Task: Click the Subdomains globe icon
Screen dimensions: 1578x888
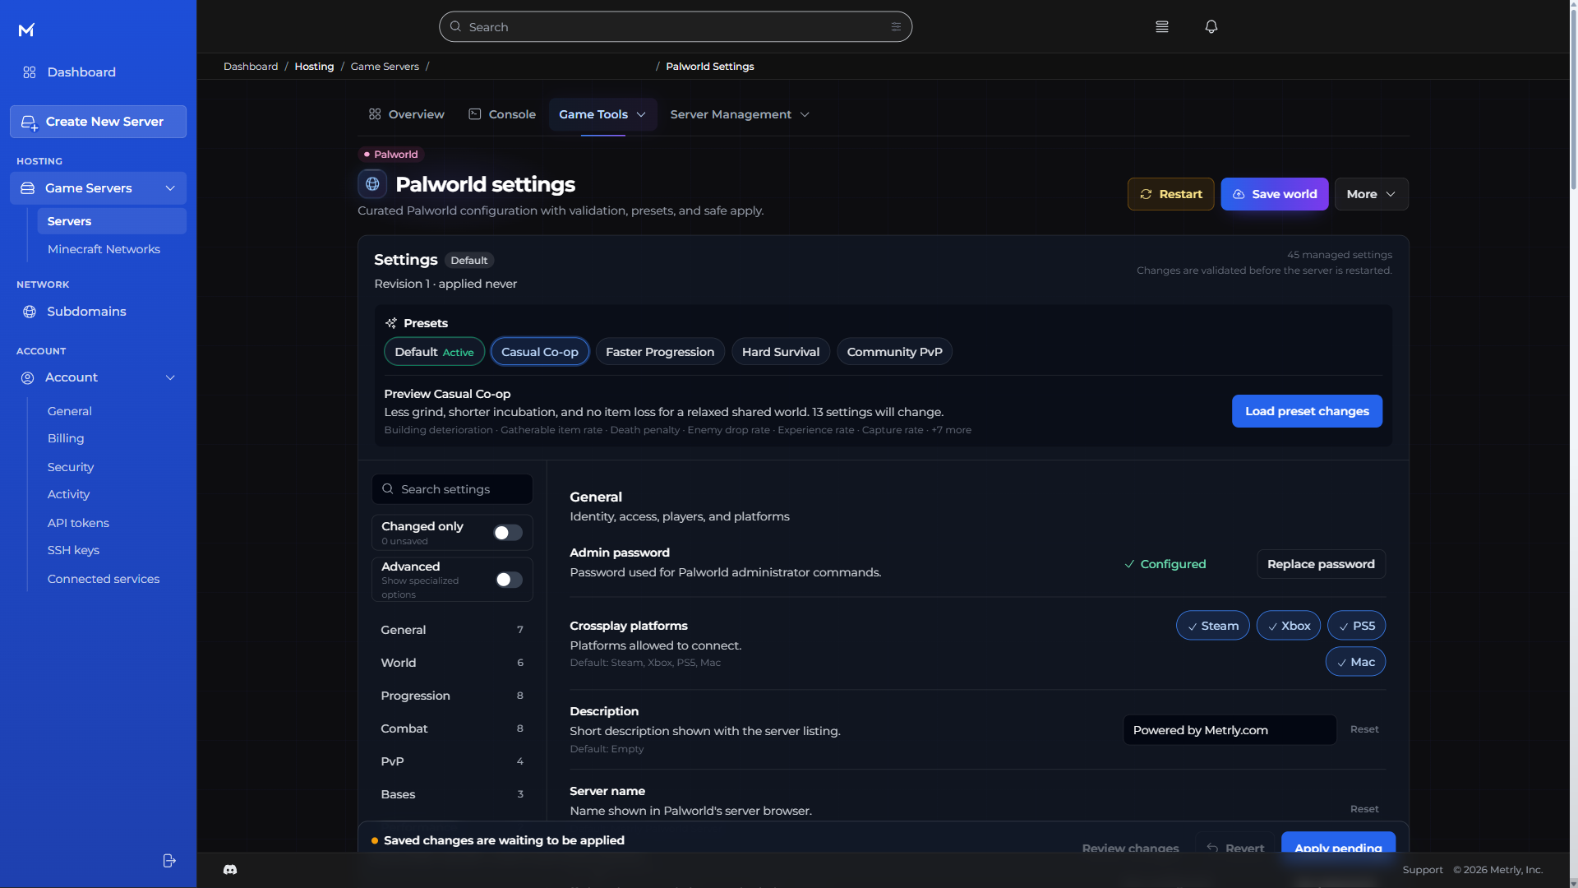Action: (30, 312)
